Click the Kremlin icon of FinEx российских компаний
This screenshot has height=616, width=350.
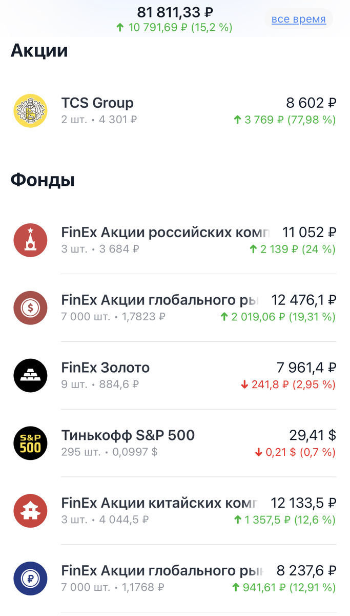pyautogui.click(x=30, y=240)
